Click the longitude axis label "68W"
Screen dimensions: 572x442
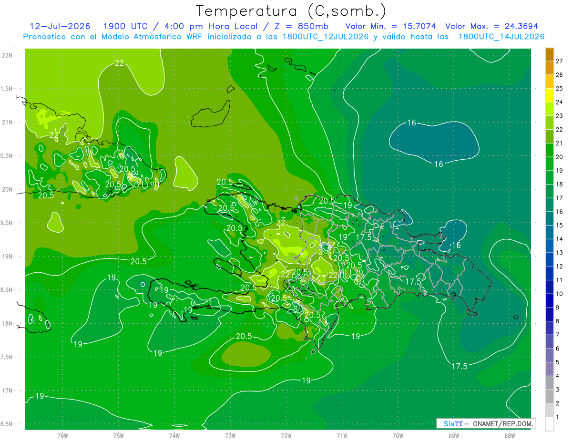510,435
